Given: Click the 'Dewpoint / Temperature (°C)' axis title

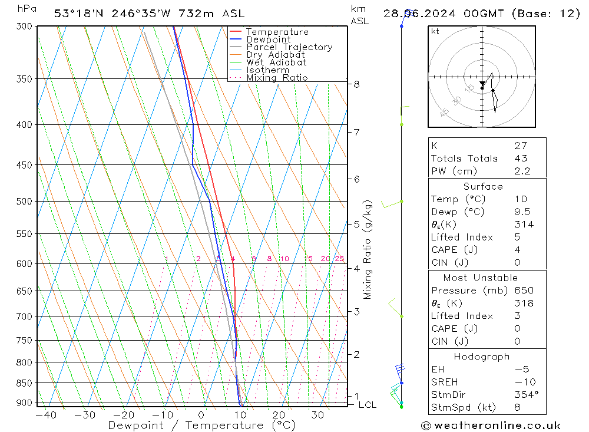Looking at the screenshot, I should pyautogui.click(x=201, y=426).
